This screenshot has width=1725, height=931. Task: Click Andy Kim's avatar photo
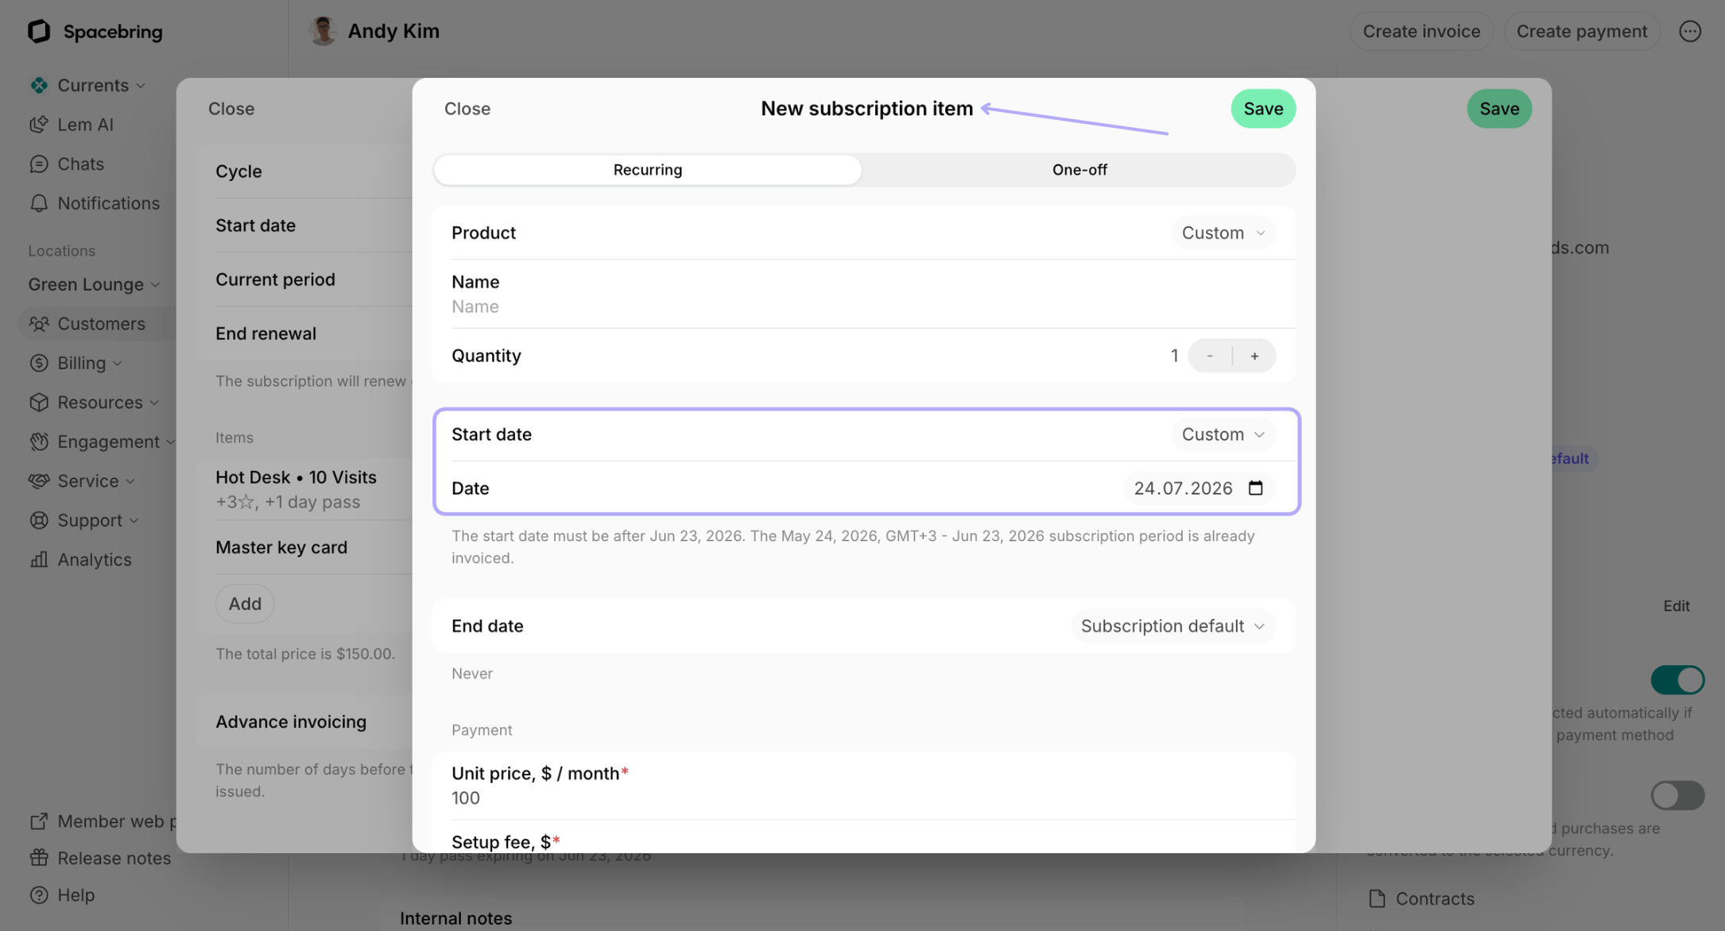323,31
